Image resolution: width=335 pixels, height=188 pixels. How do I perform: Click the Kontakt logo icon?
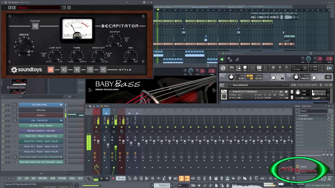[223, 68]
